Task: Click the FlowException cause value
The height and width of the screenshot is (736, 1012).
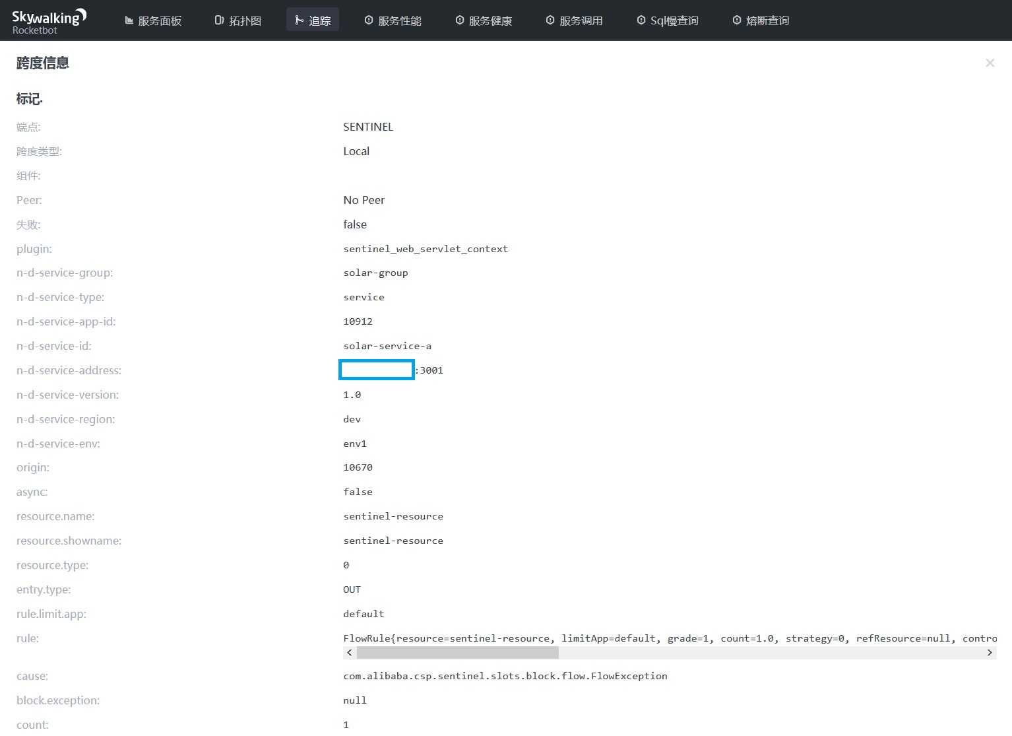Action: (x=505, y=676)
